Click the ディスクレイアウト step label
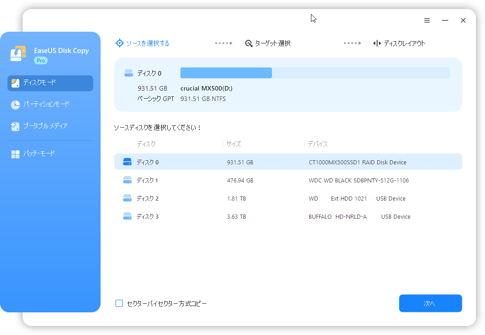 (x=405, y=43)
